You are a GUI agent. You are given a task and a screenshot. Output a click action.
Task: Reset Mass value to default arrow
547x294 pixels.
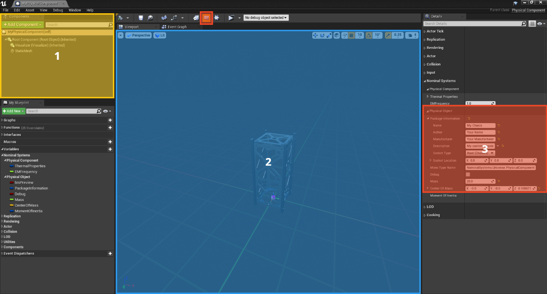click(498, 181)
